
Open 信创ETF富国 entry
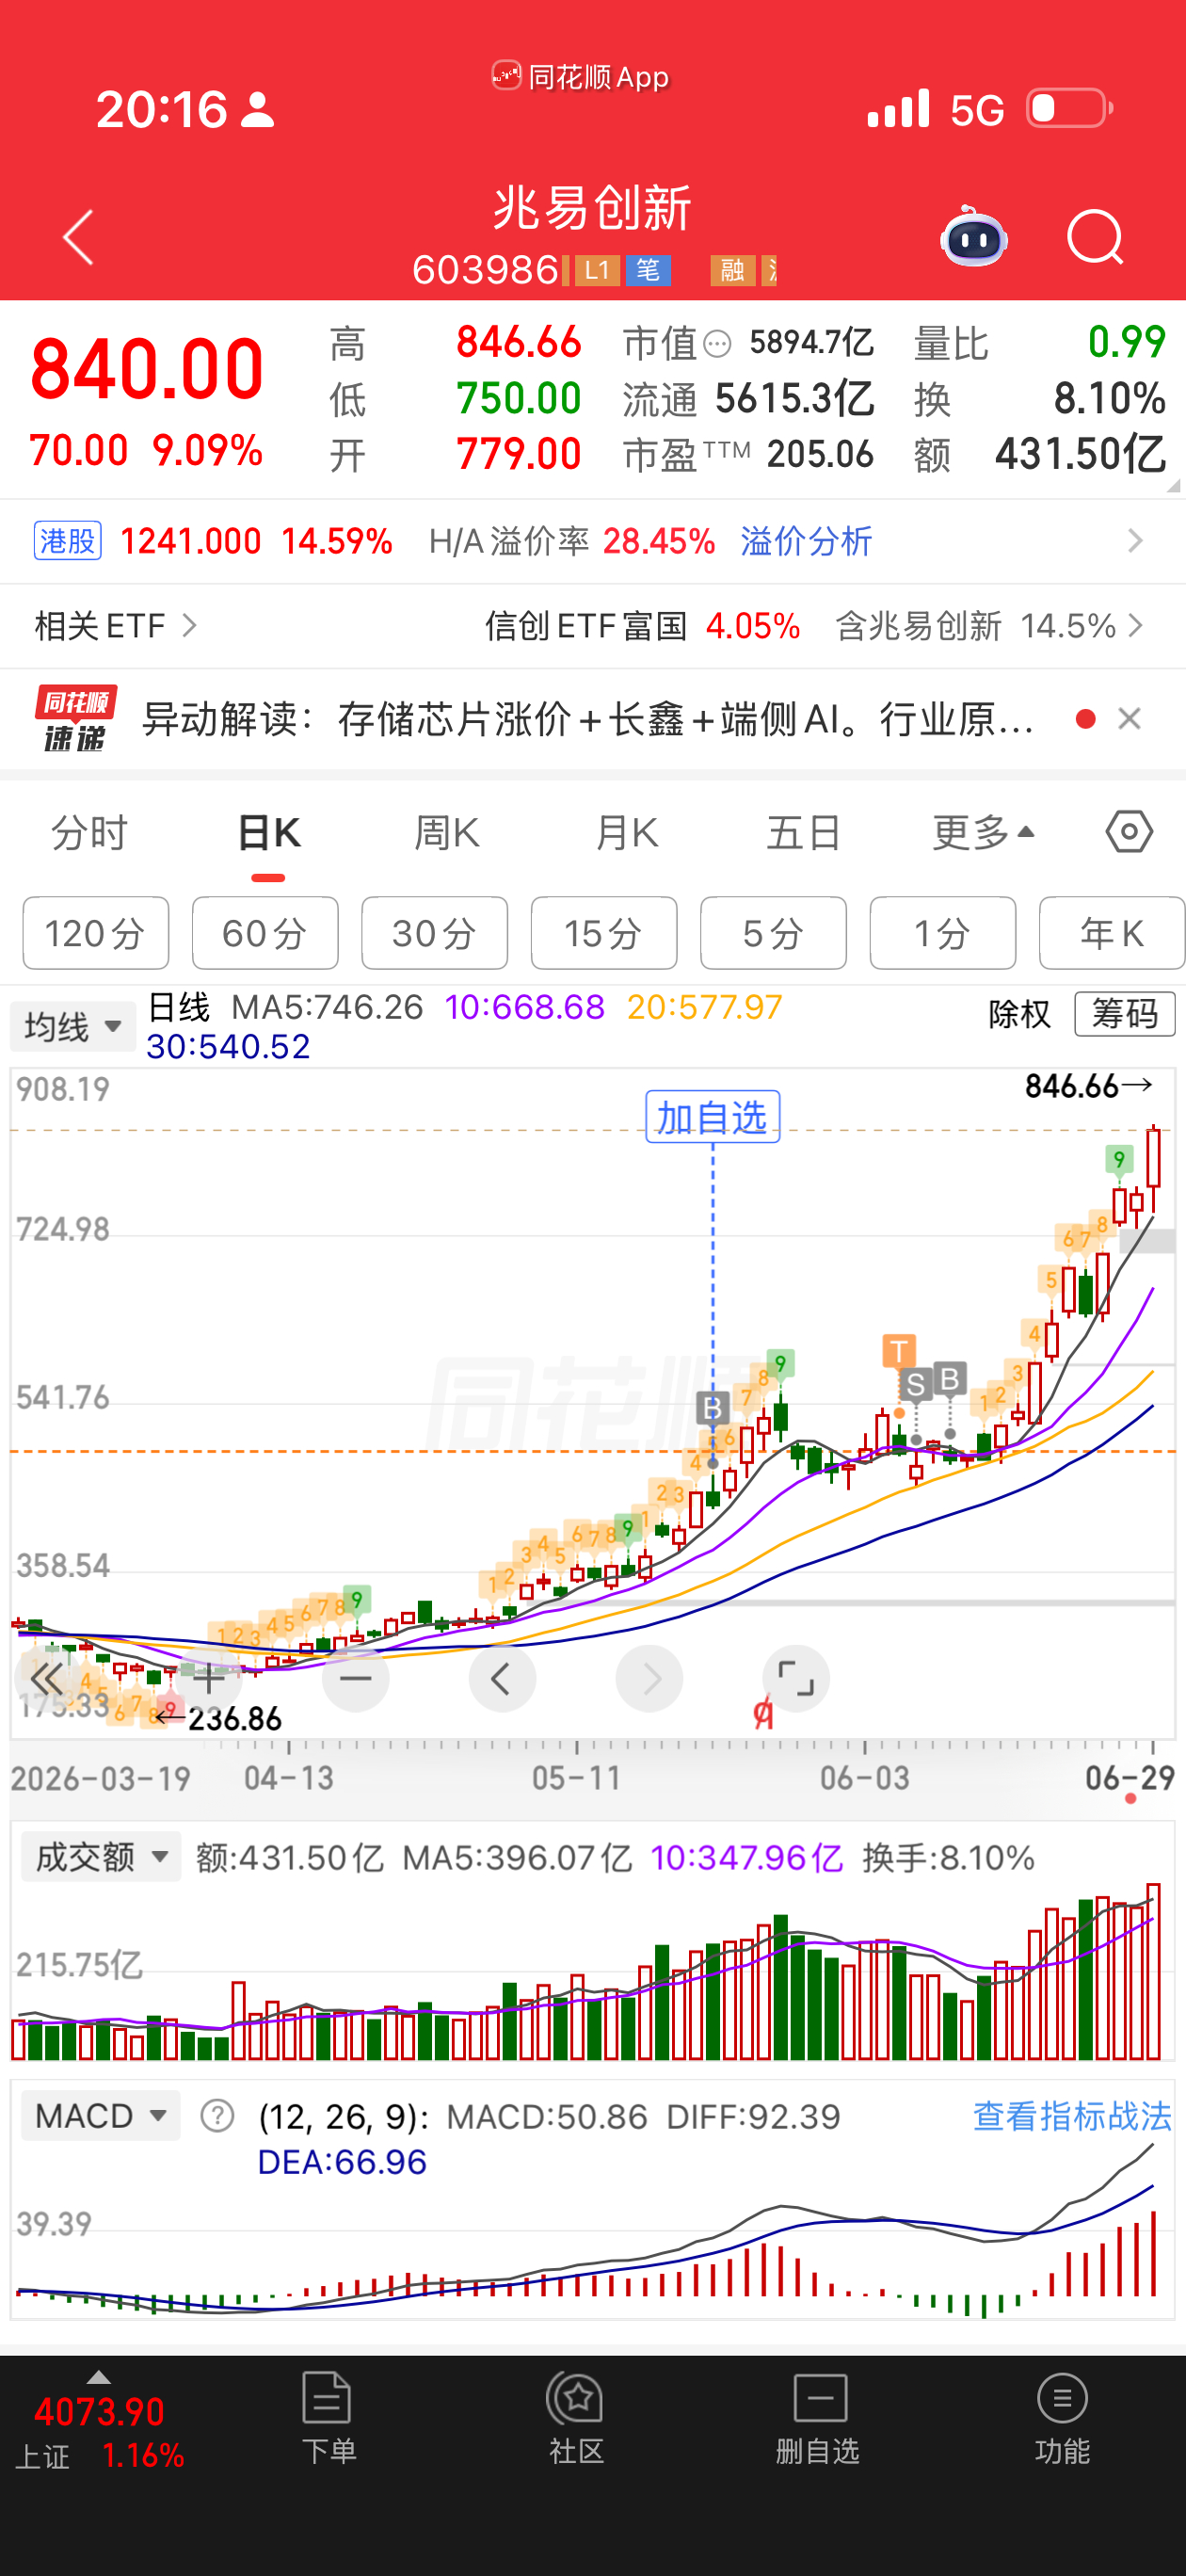coord(642,626)
